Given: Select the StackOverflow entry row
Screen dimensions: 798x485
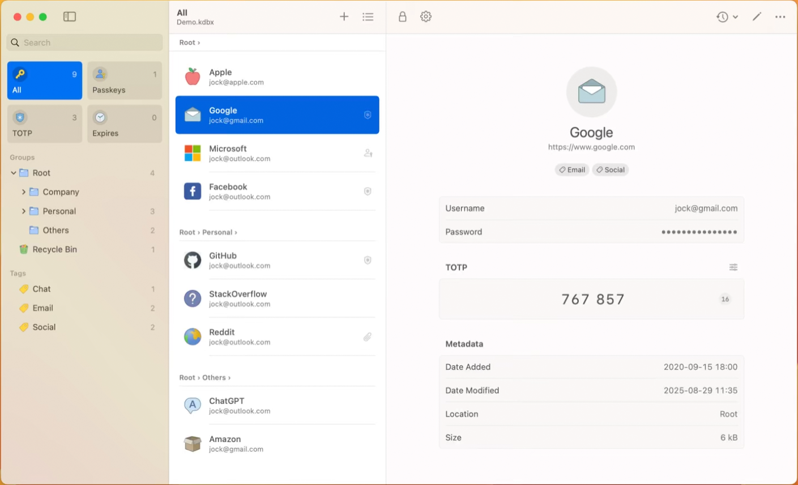Looking at the screenshot, I should tap(277, 298).
